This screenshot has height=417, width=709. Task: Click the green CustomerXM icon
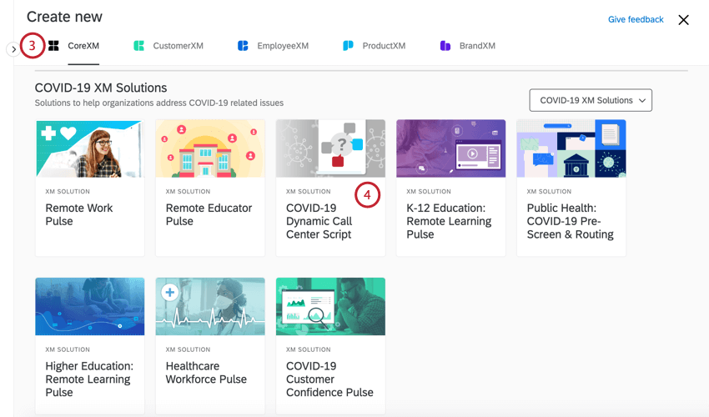(x=138, y=46)
